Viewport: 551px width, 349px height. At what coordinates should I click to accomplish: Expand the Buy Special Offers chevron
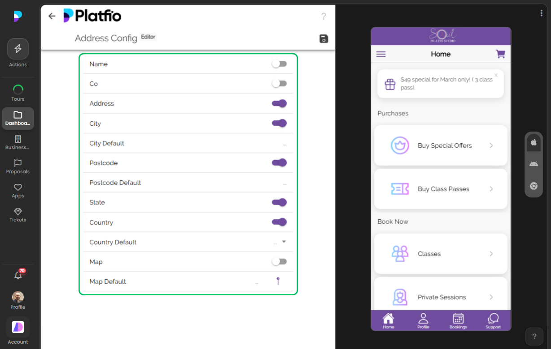tap(491, 145)
